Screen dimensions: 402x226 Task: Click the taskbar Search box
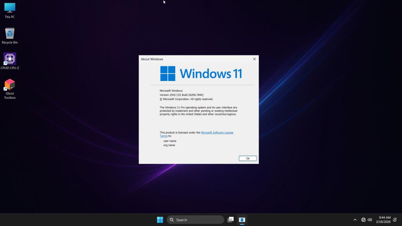pyautogui.click(x=195, y=220)
